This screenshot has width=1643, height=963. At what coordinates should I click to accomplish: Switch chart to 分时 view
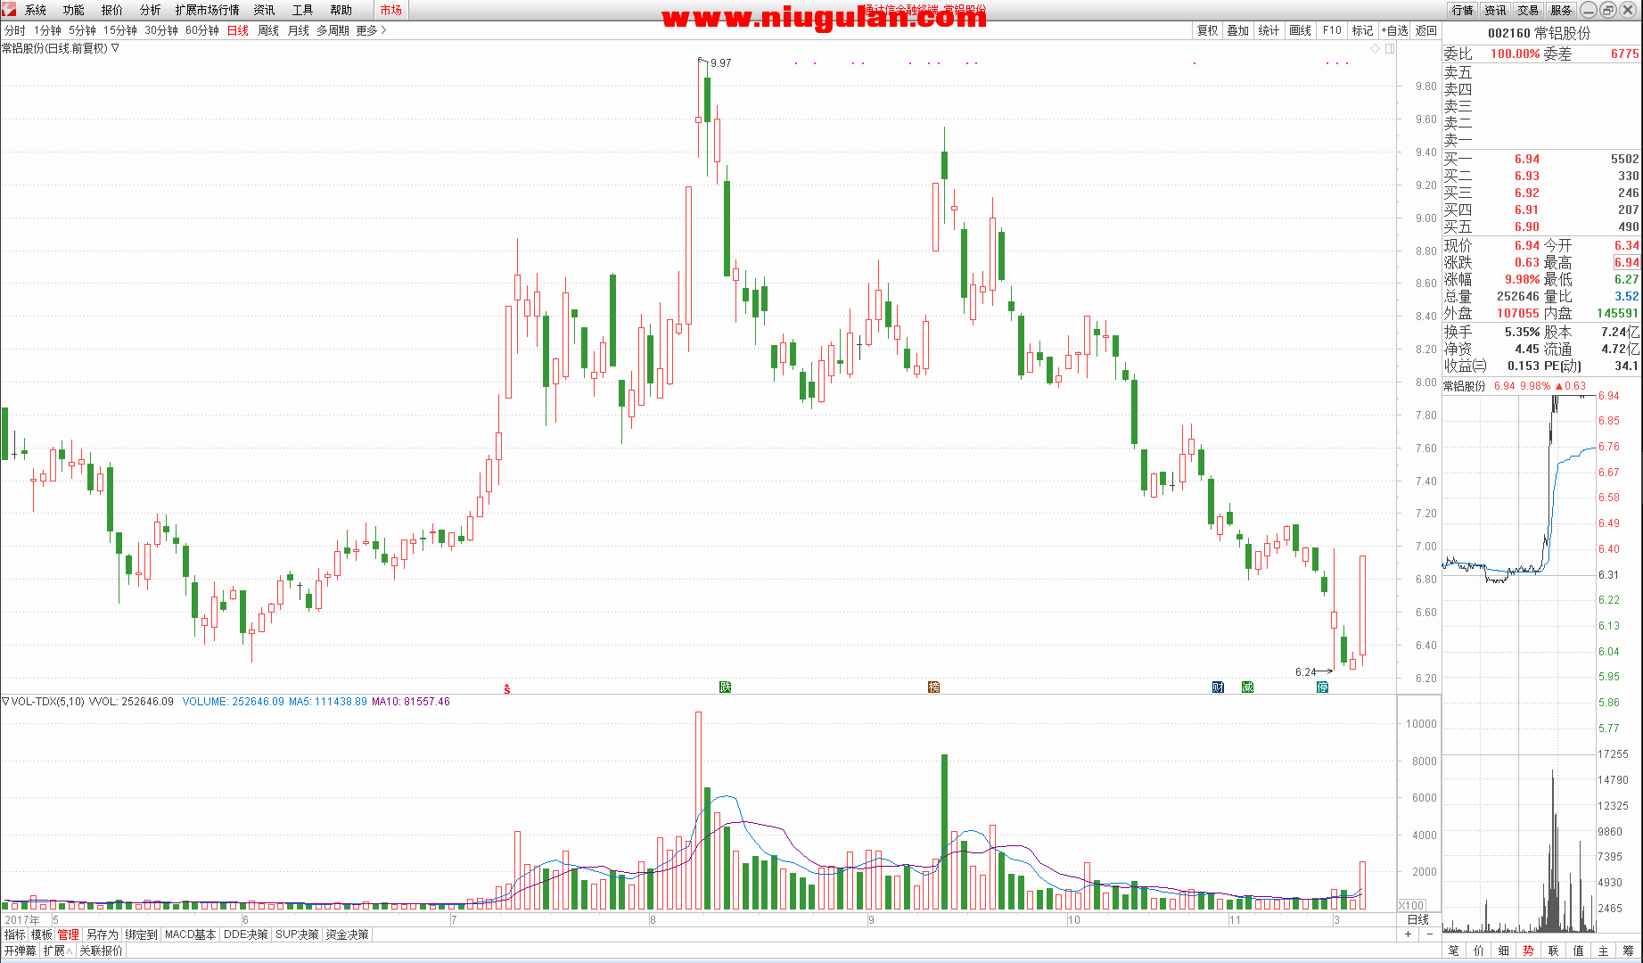(x=15, y=30)
